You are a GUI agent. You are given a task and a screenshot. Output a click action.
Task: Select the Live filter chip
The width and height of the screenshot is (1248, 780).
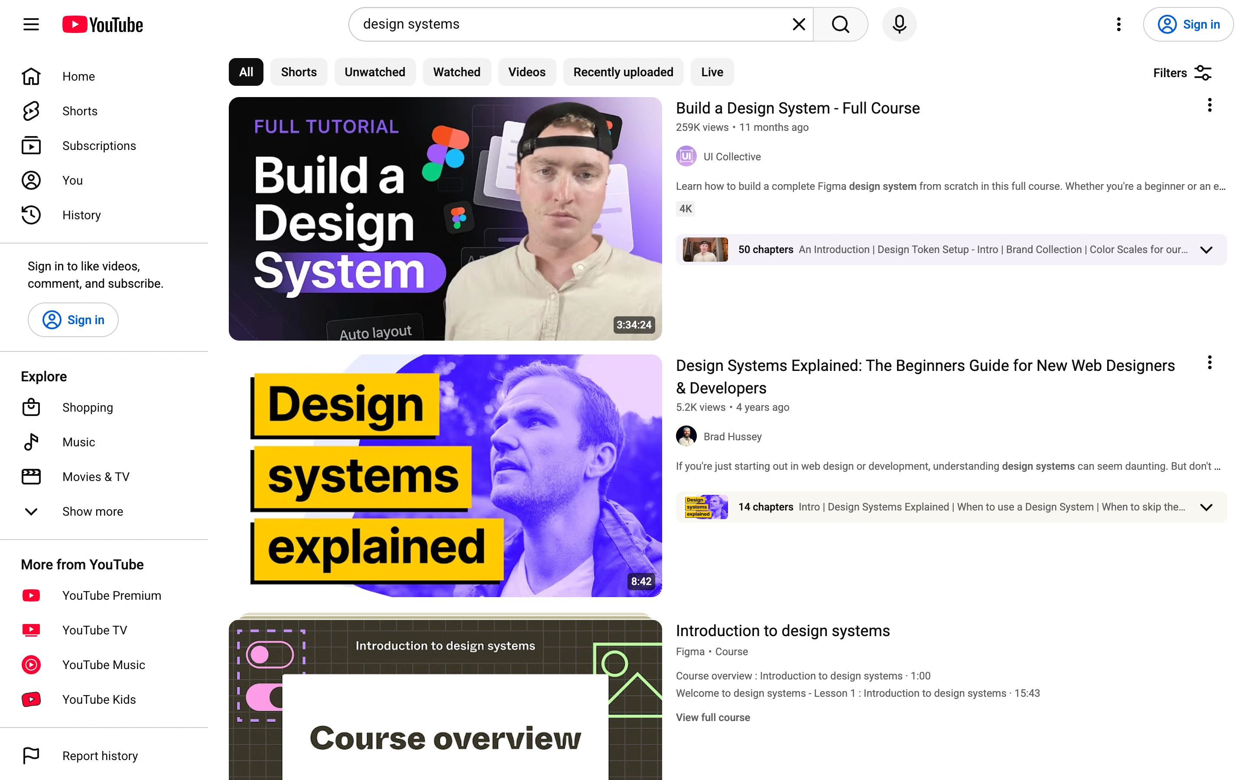(x=712, y=72)
